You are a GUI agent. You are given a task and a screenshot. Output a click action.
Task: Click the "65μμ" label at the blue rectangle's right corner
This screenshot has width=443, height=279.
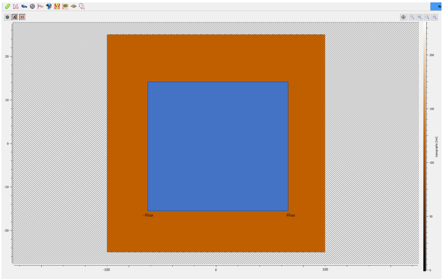tap(291, 215)
